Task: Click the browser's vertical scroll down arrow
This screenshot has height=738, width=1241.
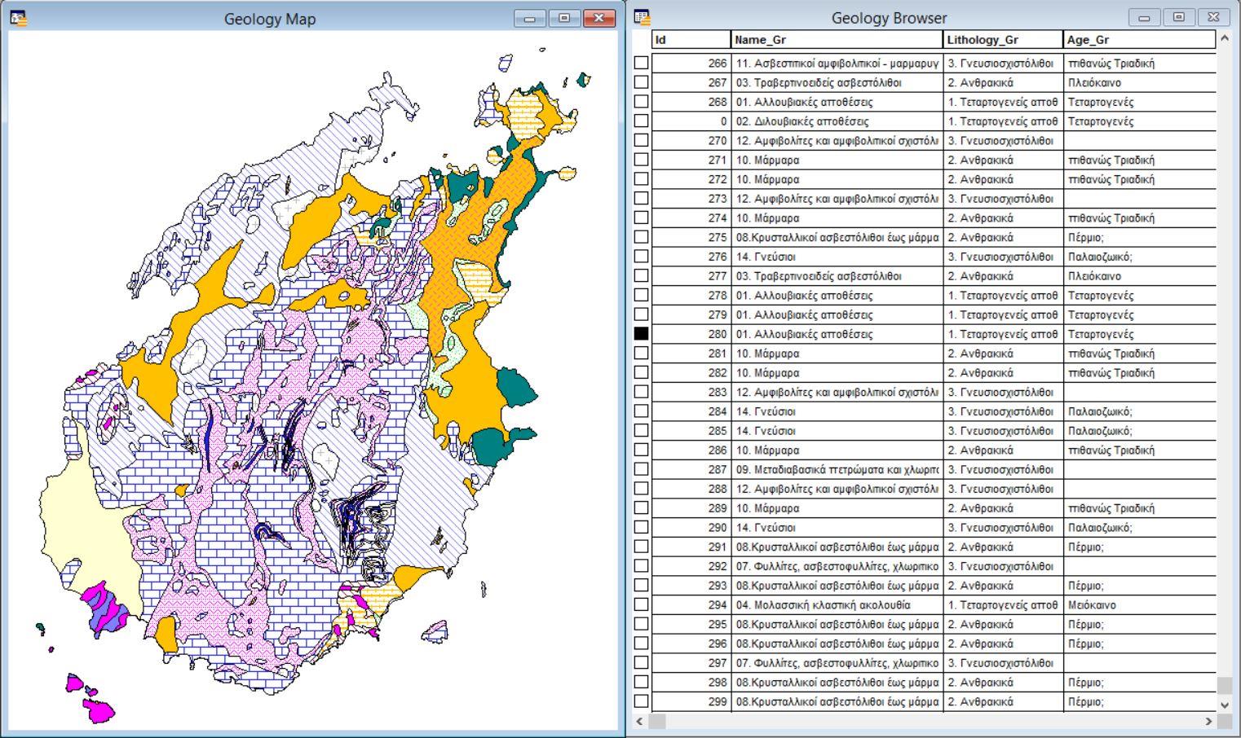Action: tap(1225, 705)
